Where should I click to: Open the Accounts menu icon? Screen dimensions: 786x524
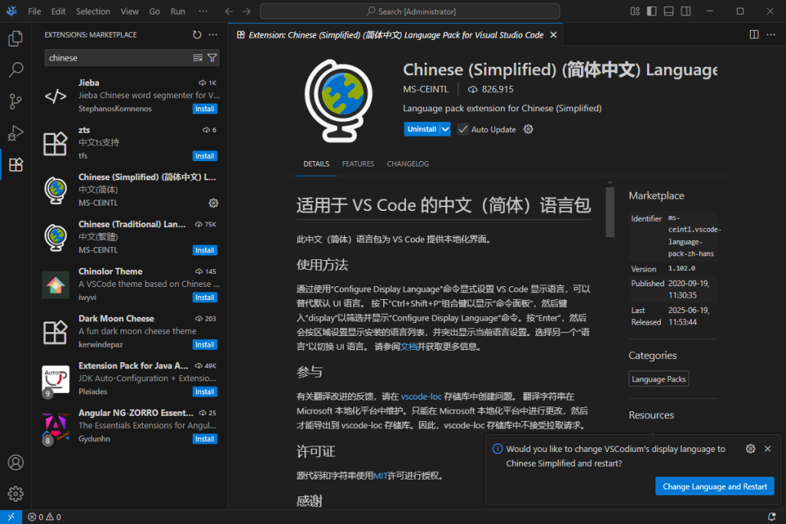point(15,463)
